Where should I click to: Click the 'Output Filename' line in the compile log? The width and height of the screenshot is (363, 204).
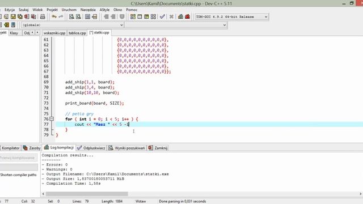coord(105,174)
